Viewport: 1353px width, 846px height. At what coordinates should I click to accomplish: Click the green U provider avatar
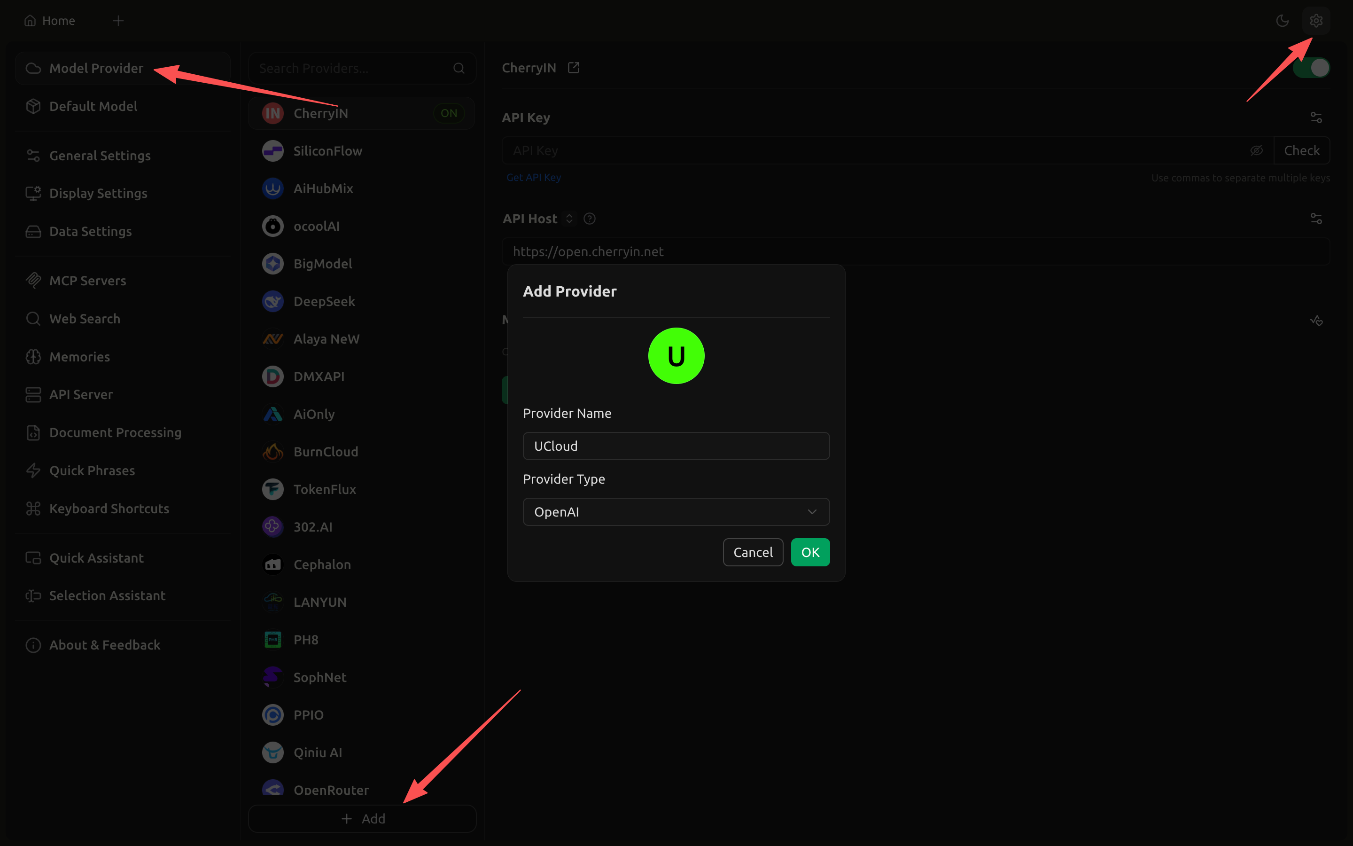(676, 356)
